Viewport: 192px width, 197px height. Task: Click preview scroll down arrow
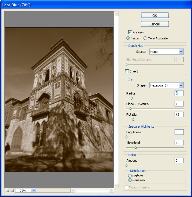[x=116, y=186]
